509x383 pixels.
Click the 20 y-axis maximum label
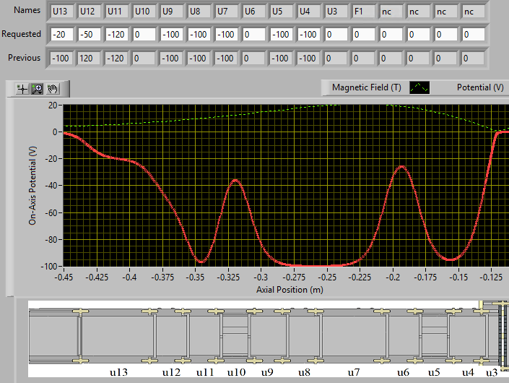point(53,106)
